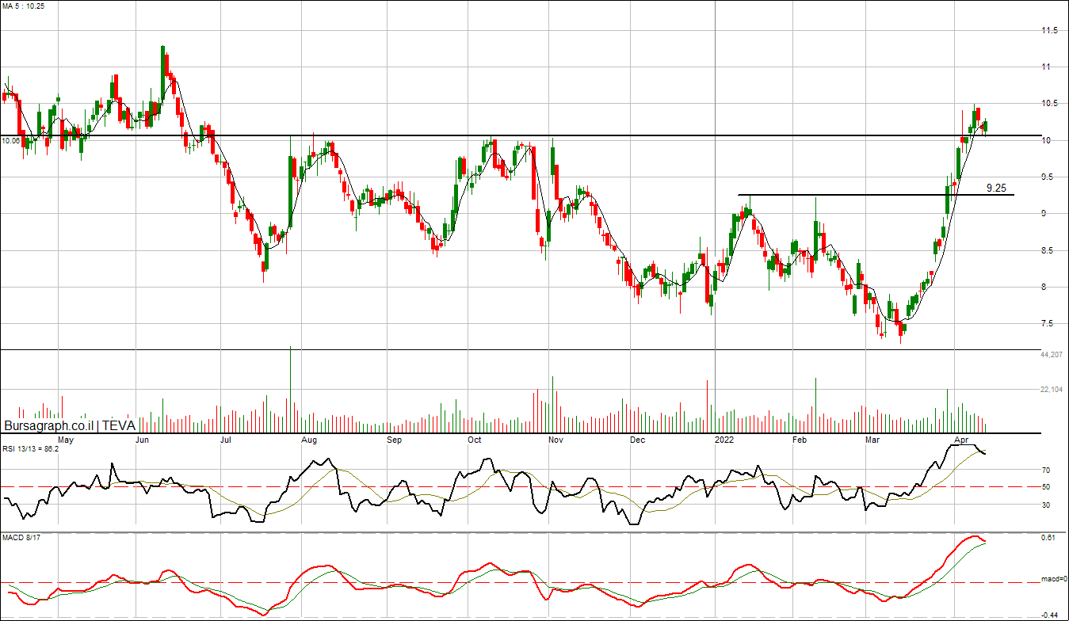Click the May date axis label
The image size is (1069, 621).
(67, 439)
